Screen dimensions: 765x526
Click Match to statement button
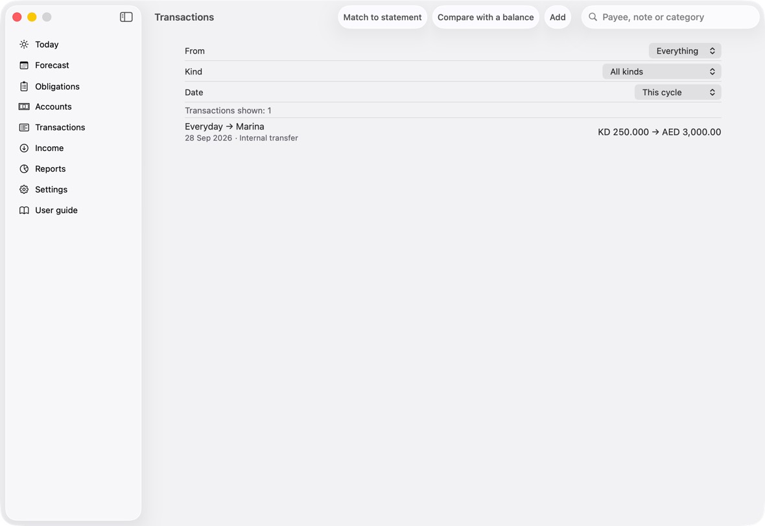pos(383,17)
